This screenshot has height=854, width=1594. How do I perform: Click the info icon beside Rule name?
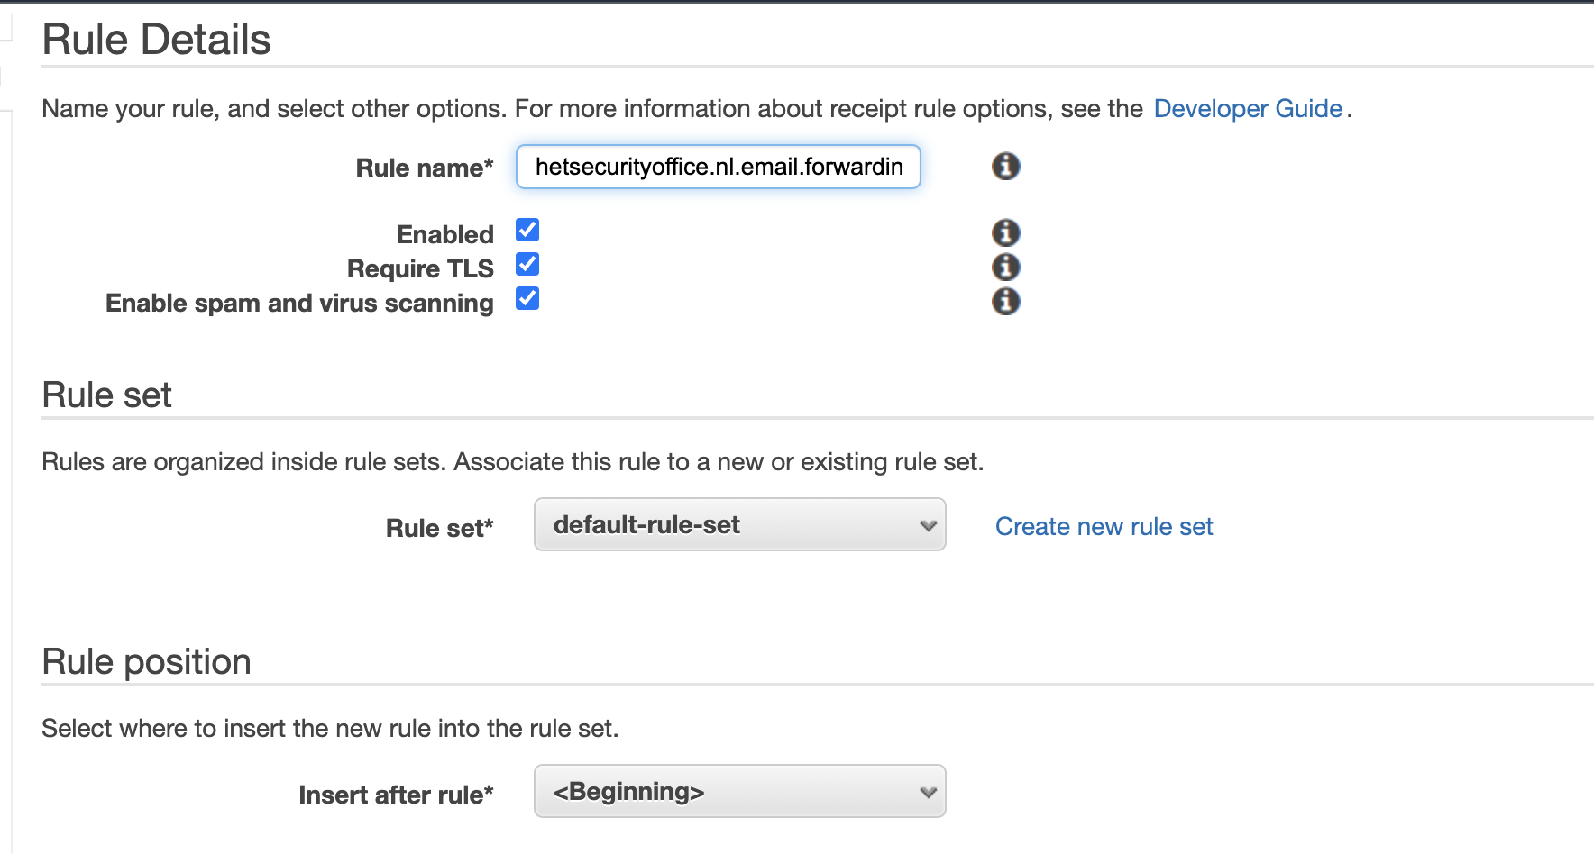[1005, 166]
